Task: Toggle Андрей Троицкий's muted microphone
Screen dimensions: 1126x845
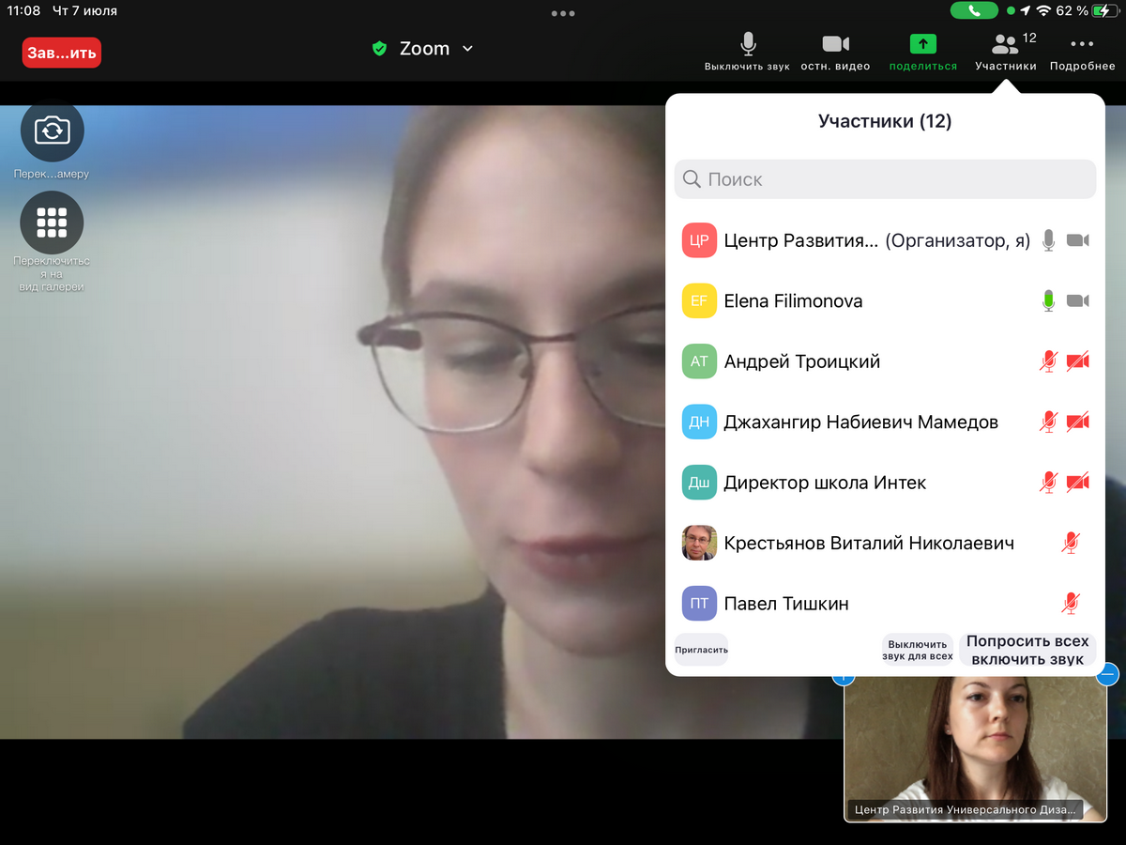Action: (1049, 361)
